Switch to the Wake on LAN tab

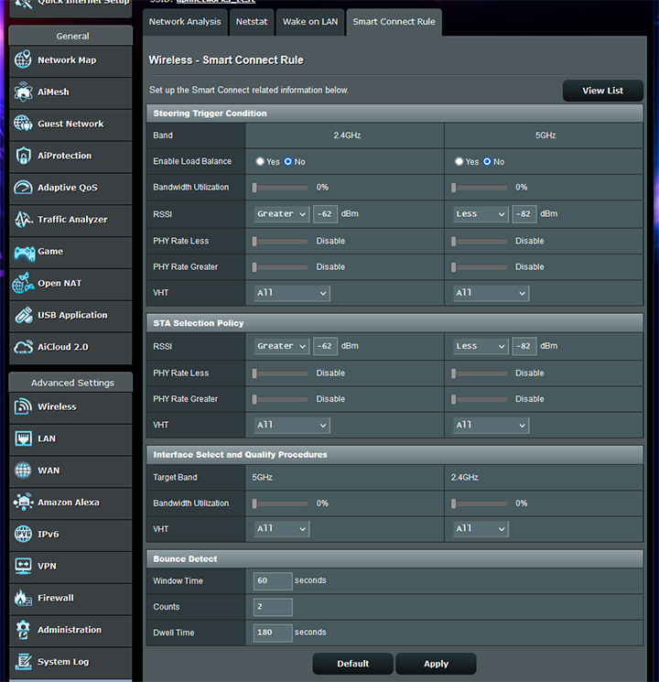coord(309,21)
